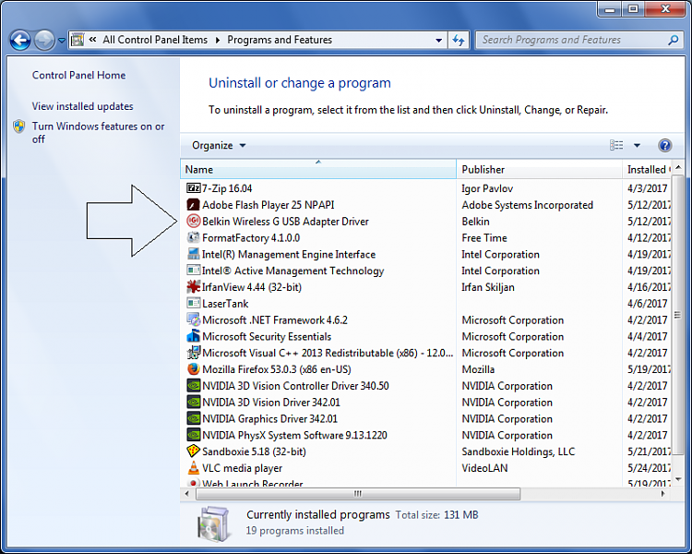Click the Microsoft .NET Framework icon
The image size is (692, 554).
click(194, 319)
